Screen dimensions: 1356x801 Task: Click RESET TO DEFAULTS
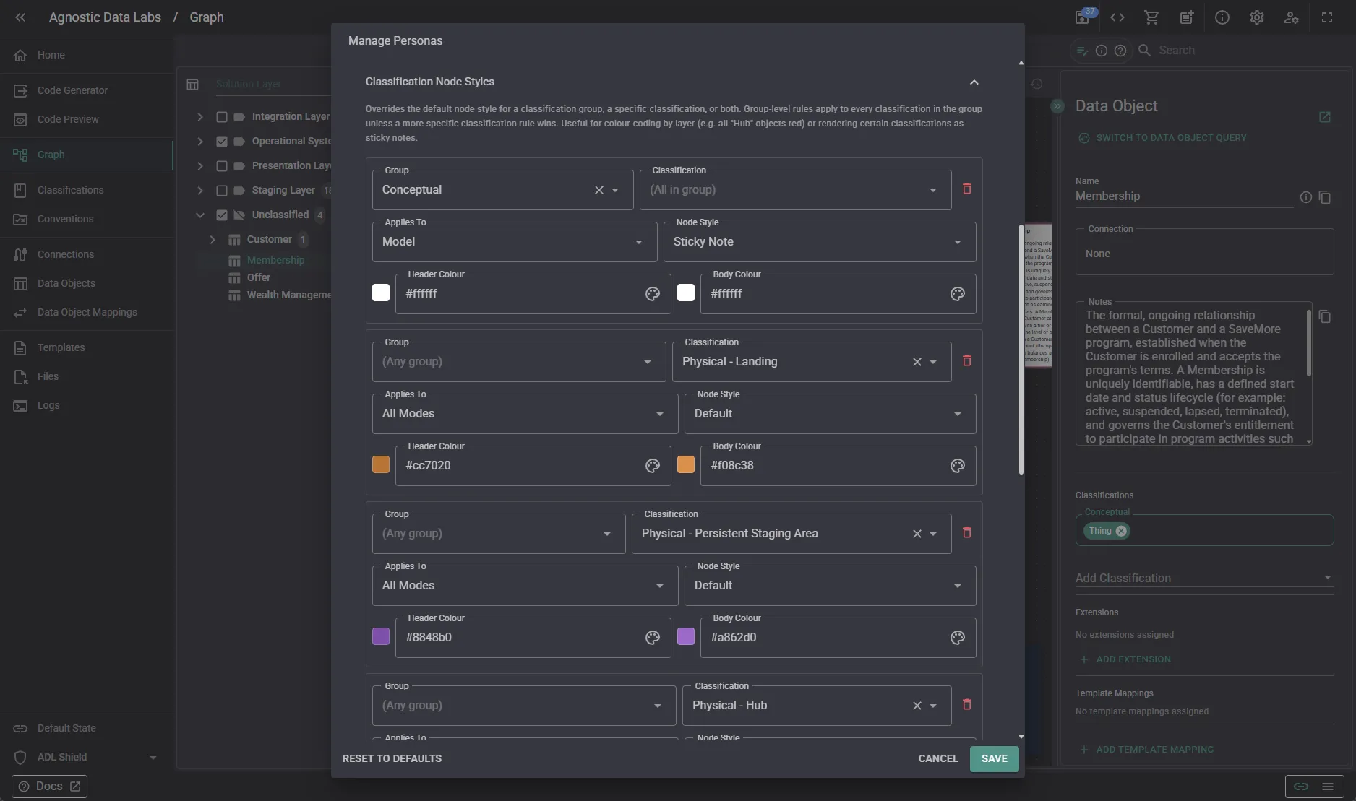[x=392, y=759]
